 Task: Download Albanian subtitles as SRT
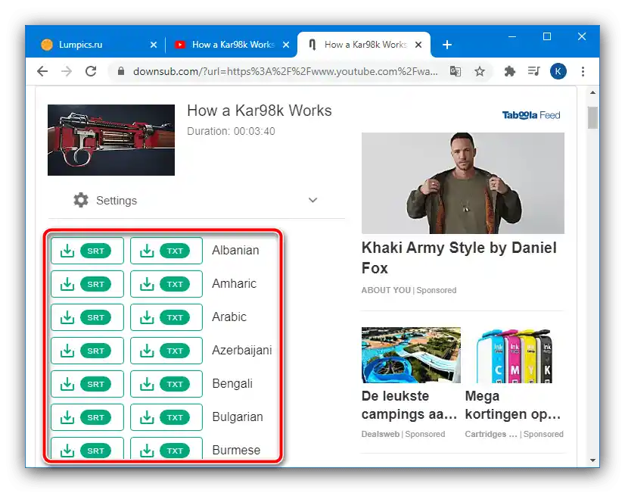point(87,251)
